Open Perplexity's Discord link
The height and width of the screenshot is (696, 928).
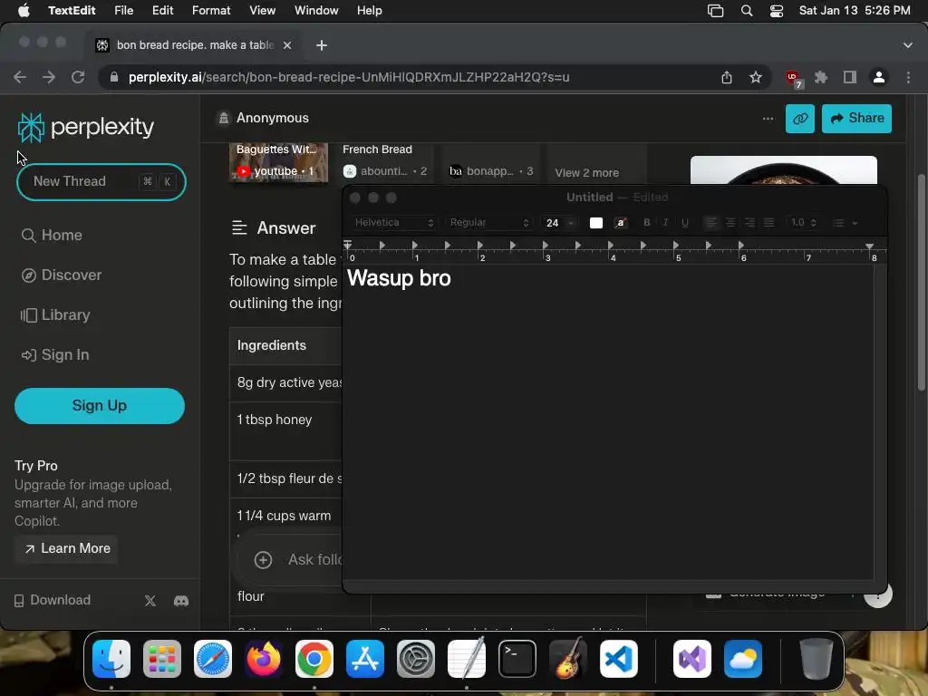181,601
